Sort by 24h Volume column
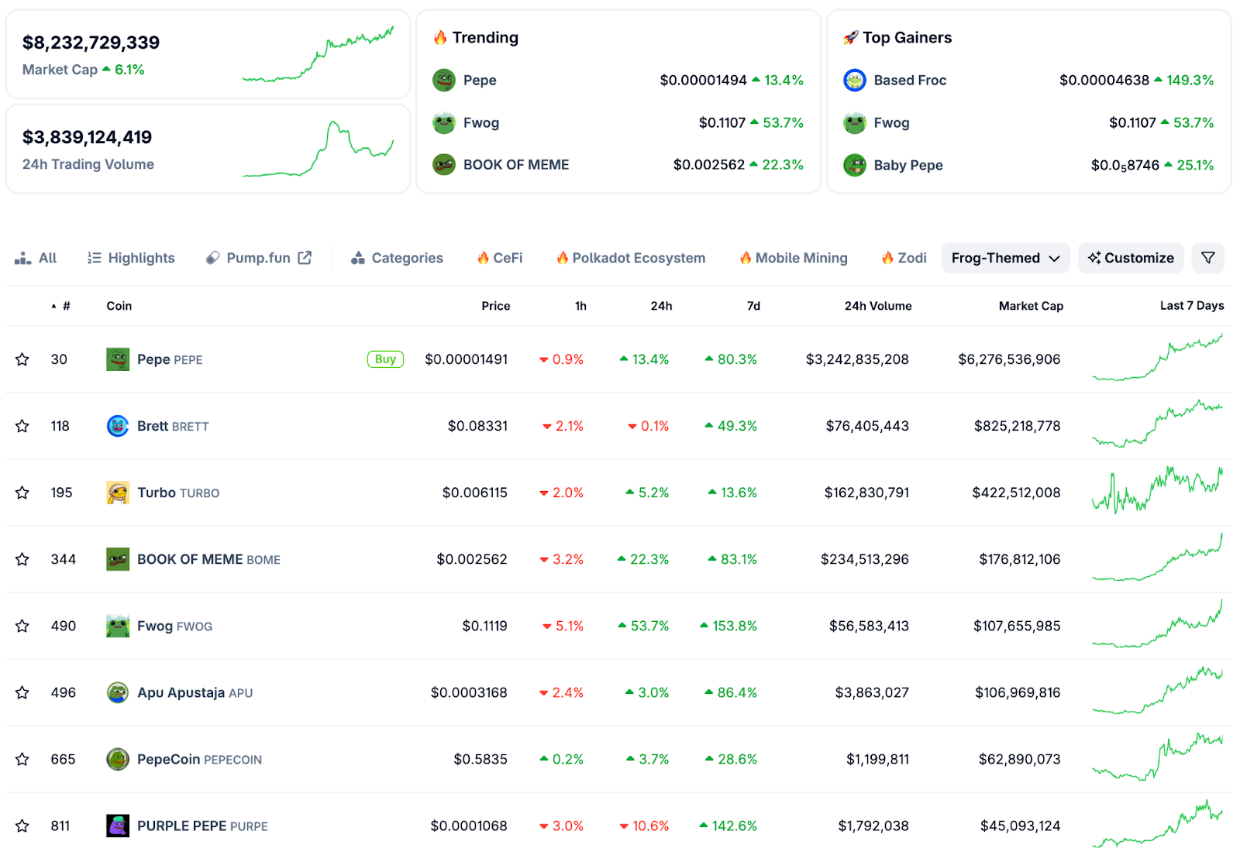Viewport: 1240px width, 855px height. (x=878, y=306)
